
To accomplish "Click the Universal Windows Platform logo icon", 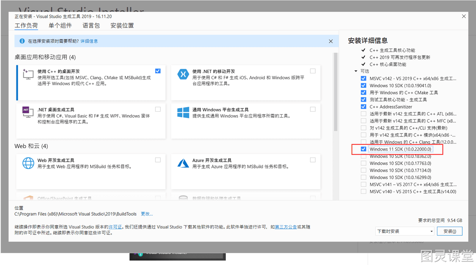I will [183, 112].
